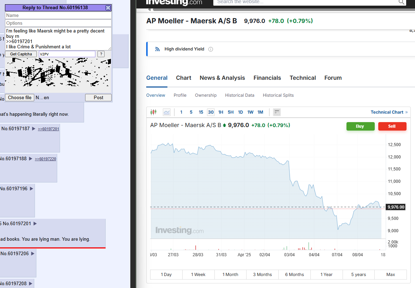Select the 1 Year range button
The image size is (415, 288).
click(x=326, y=275)
